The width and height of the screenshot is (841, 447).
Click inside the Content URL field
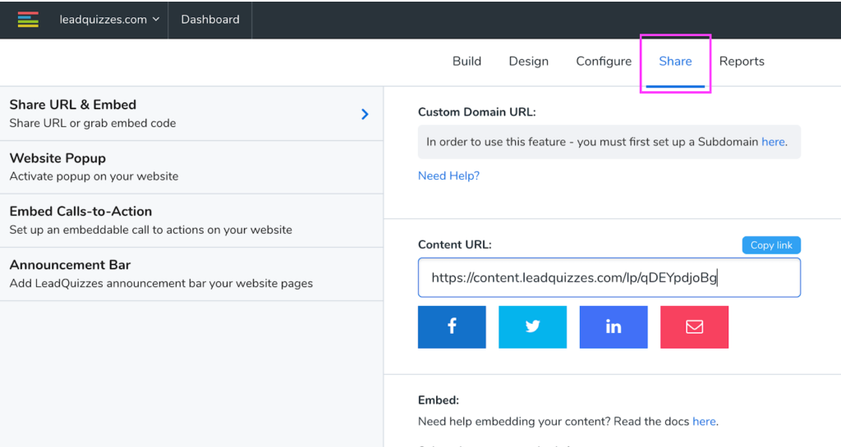pyautogui.click(x=608, y=278)
